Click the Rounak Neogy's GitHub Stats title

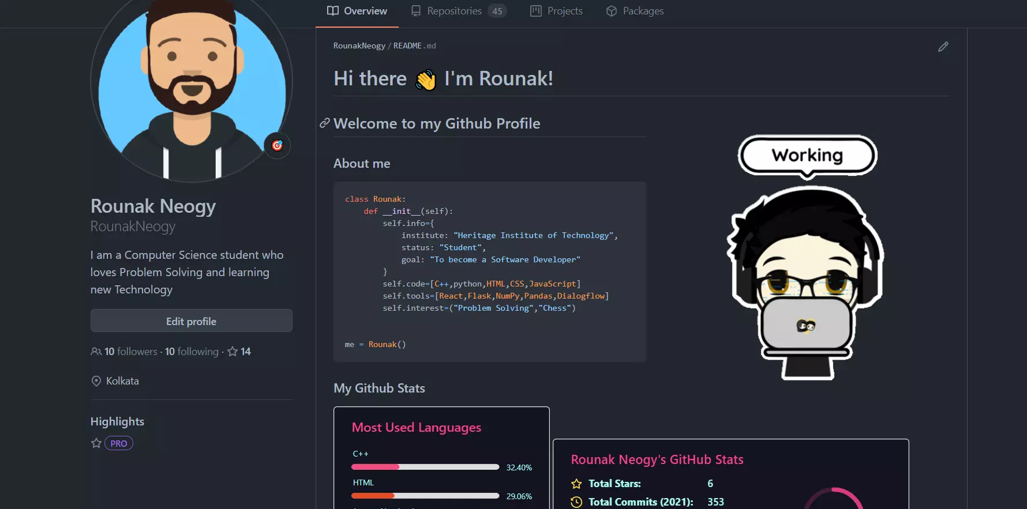657,459
